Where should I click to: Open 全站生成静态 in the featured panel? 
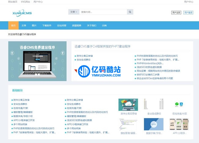84,60
